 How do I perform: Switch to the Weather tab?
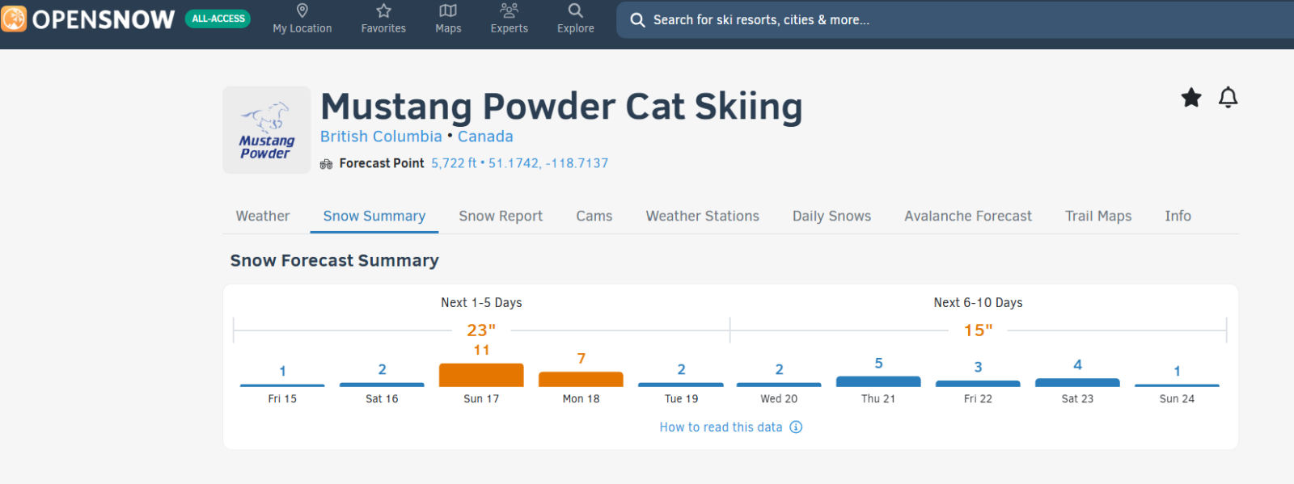[263, 216]
